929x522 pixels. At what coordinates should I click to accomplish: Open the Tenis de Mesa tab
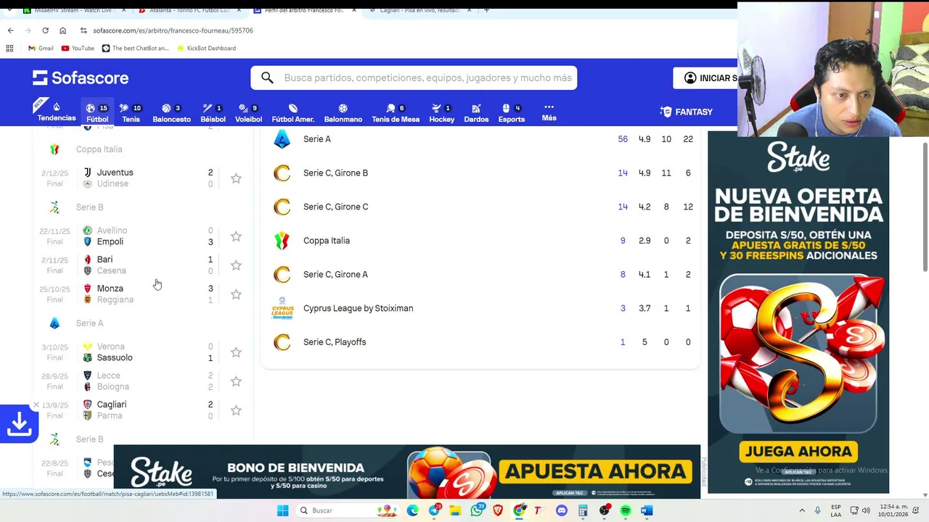(396, 112)
